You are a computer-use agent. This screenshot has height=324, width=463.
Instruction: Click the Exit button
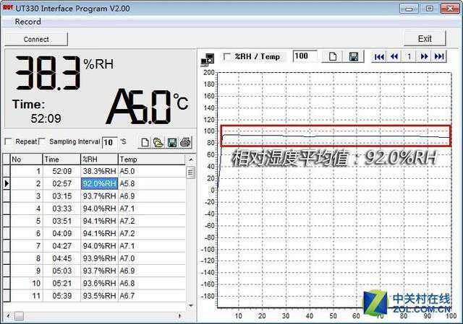point(425,38)
